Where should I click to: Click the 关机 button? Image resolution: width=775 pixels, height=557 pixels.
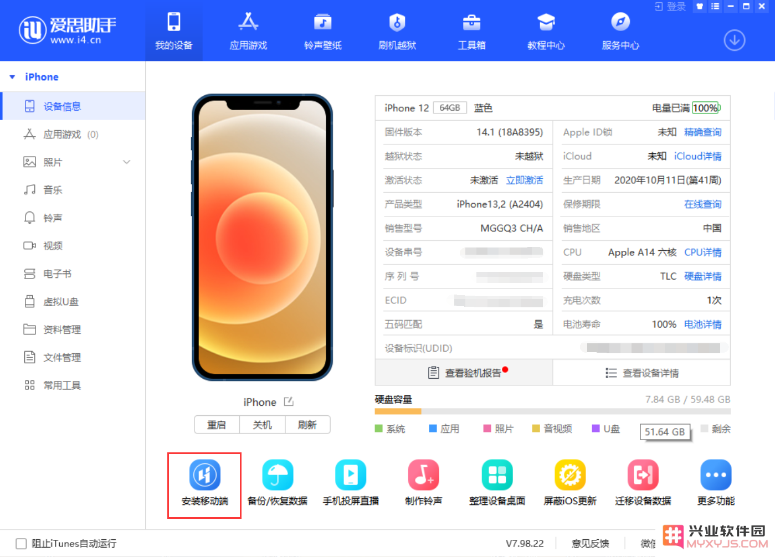point(262,425)
